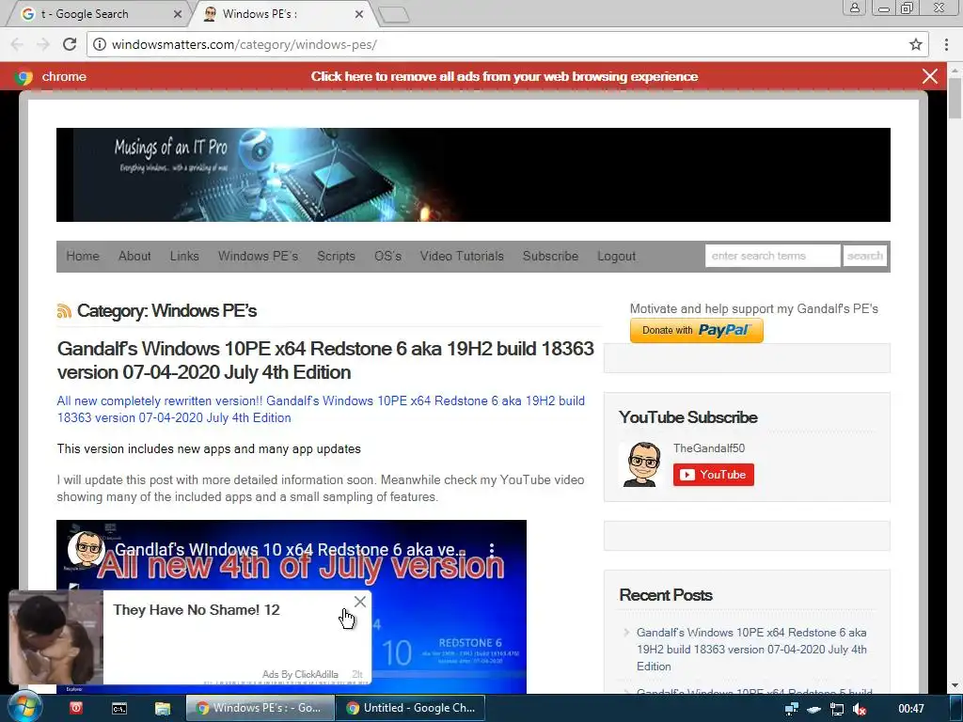This screenshot has height=722, width=963.
Task: Click the header banner Musings of an IT Pro
Action: [x=474, y=175]
